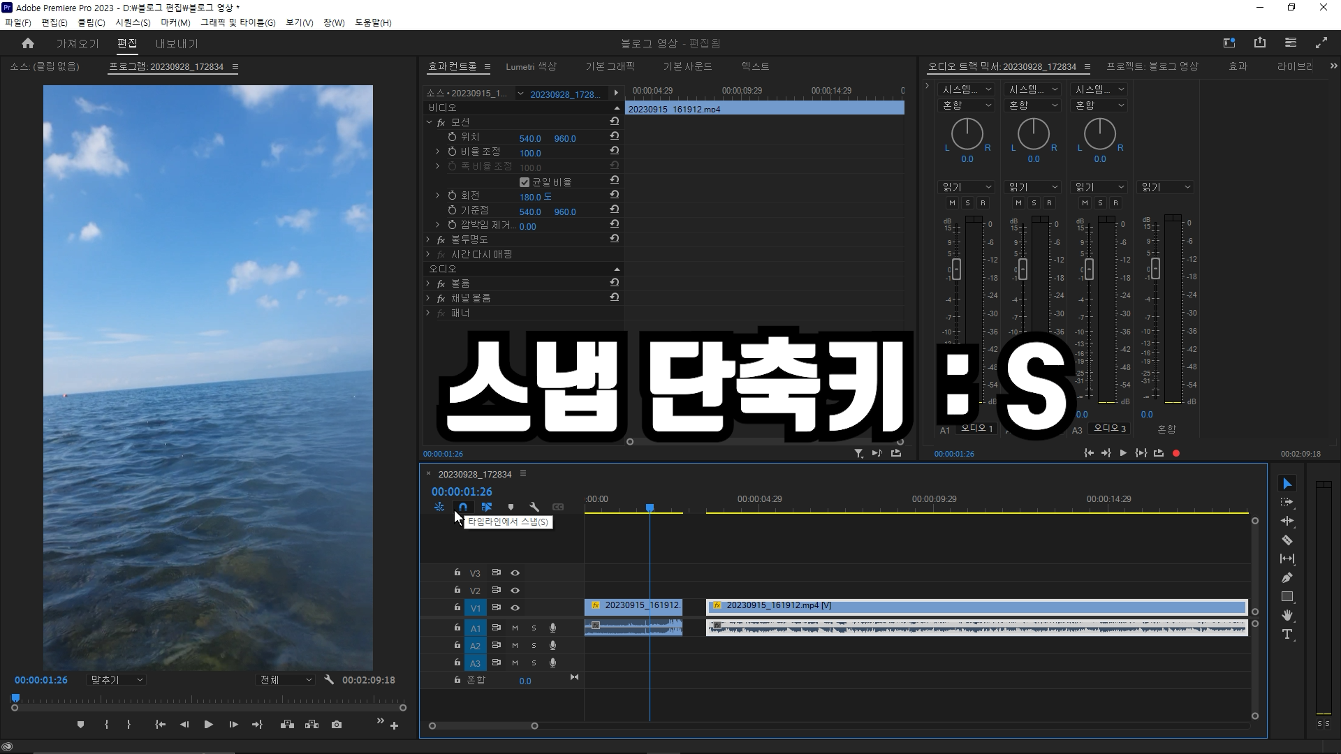Mute the A1 audio track
The image size is (1341, 754).
click(x=515, y=628)
